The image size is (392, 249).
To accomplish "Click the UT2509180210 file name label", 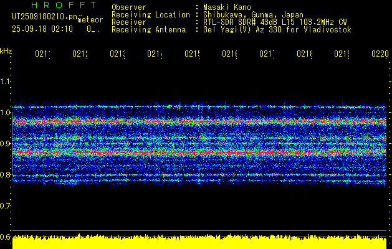I will 44,17.
